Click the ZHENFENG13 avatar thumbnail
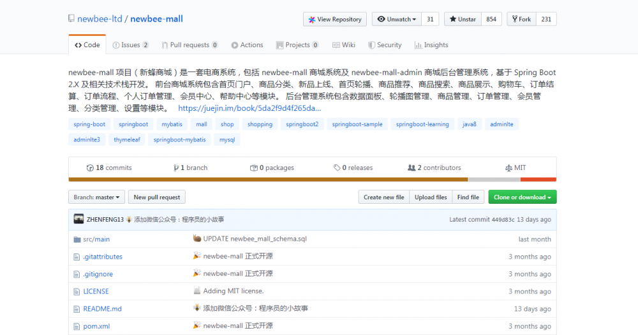The image size is (638, 335). pyautogui.click(x=78, y=219)
